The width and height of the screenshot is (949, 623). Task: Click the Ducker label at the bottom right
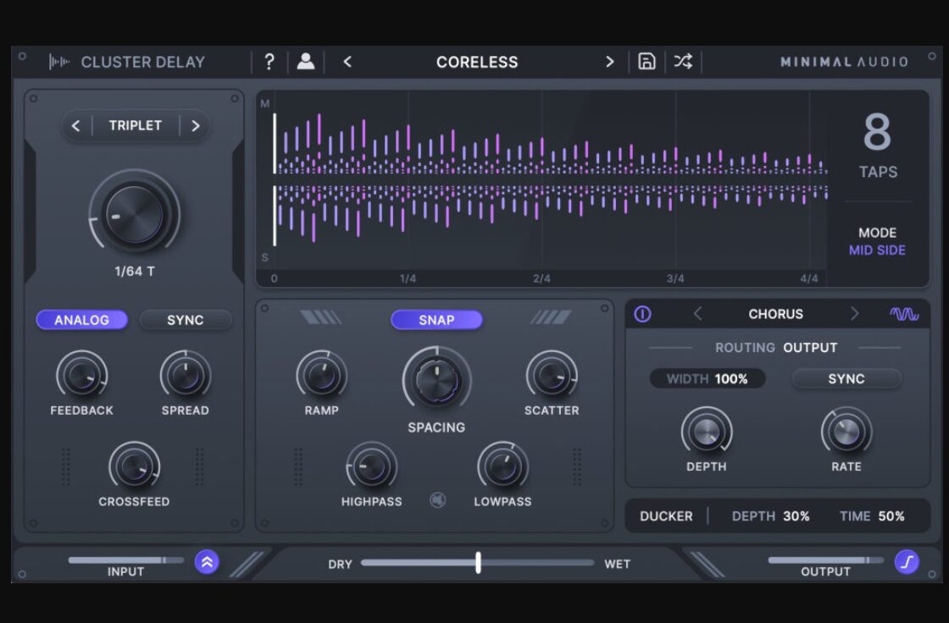coord(666,515)
